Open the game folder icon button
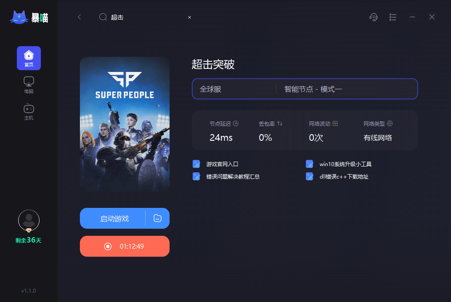The width and height of the screenshot is (451, 302). pyautogui.click(x=158, y=218)
